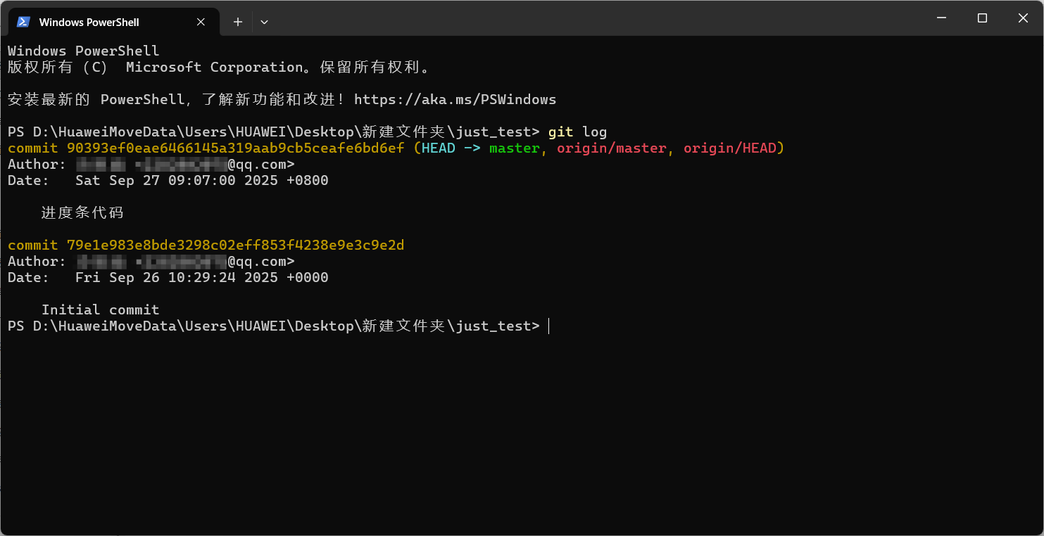
Task: Click commit hash starting with 90393ef0
Action: coord(235,148)
